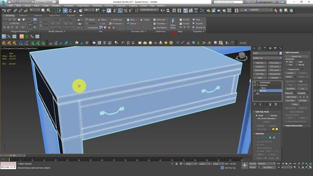Click the Redo arrow in main toolbar

coord(9,10)
